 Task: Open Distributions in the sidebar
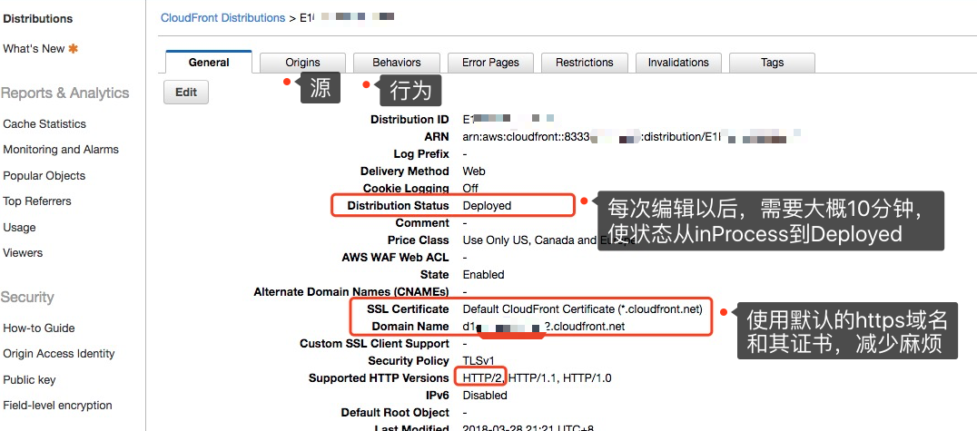pos(38,19)
